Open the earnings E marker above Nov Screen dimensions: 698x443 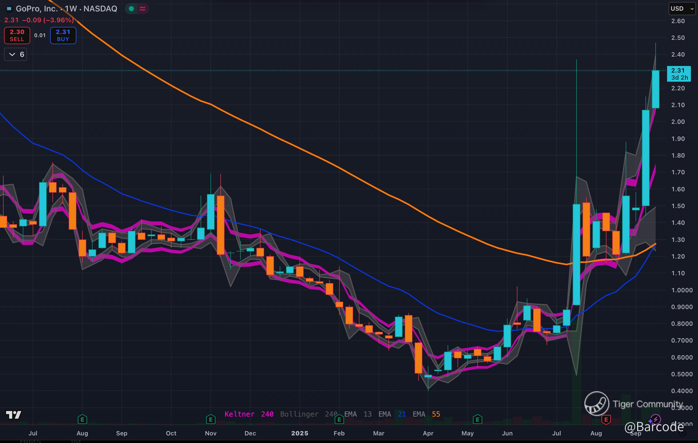click(x=211, y=419)
